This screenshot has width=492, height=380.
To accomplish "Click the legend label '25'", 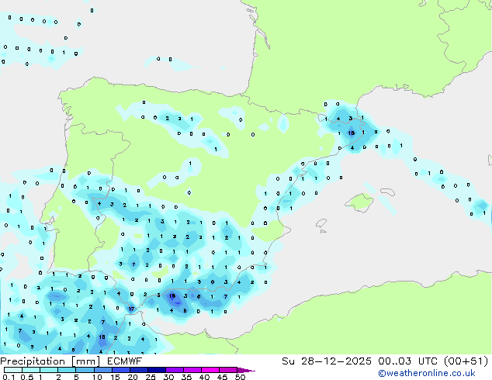I will click(151, 377).
